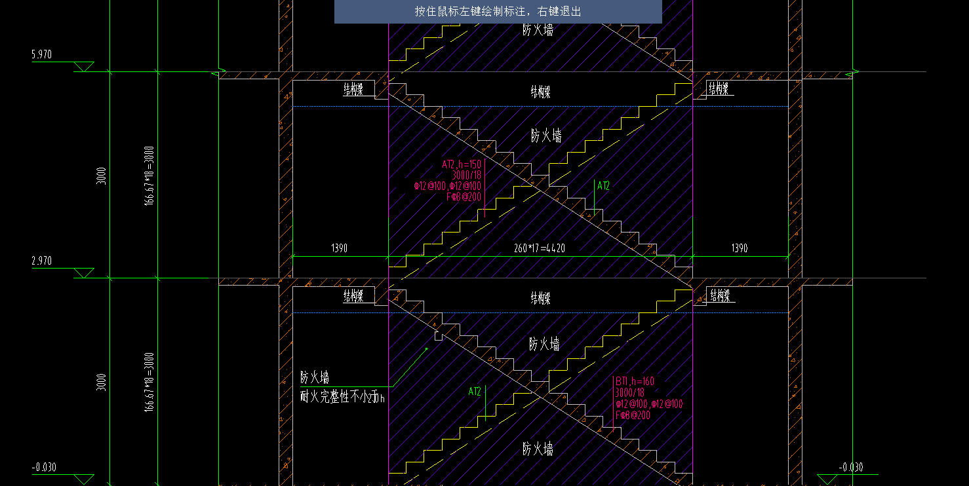The height and width of the screenshot is (486, 969).
Task: Click '3000/18' under the AT2,h=150 annotation
Action: pyautogui.click(x=467, y=176)
